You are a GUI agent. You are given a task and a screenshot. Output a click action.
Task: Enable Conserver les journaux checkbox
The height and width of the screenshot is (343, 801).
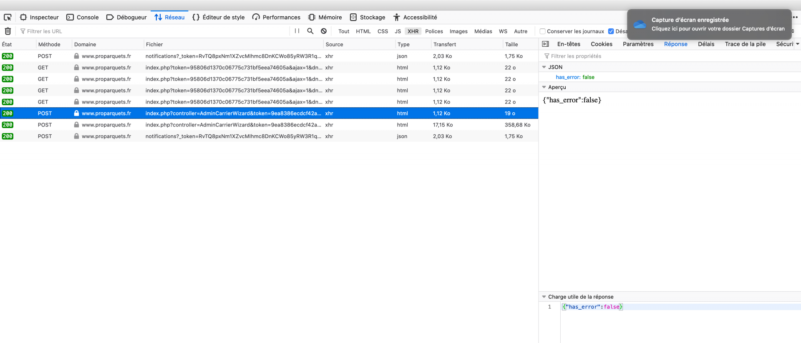coord(543,31)
